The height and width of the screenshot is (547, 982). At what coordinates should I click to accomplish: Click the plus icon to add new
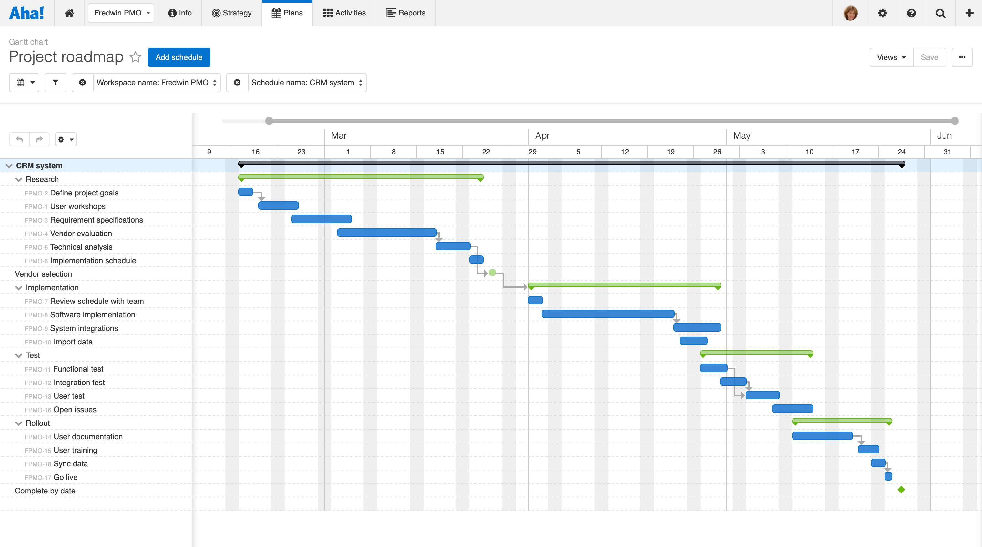(969, 13)
